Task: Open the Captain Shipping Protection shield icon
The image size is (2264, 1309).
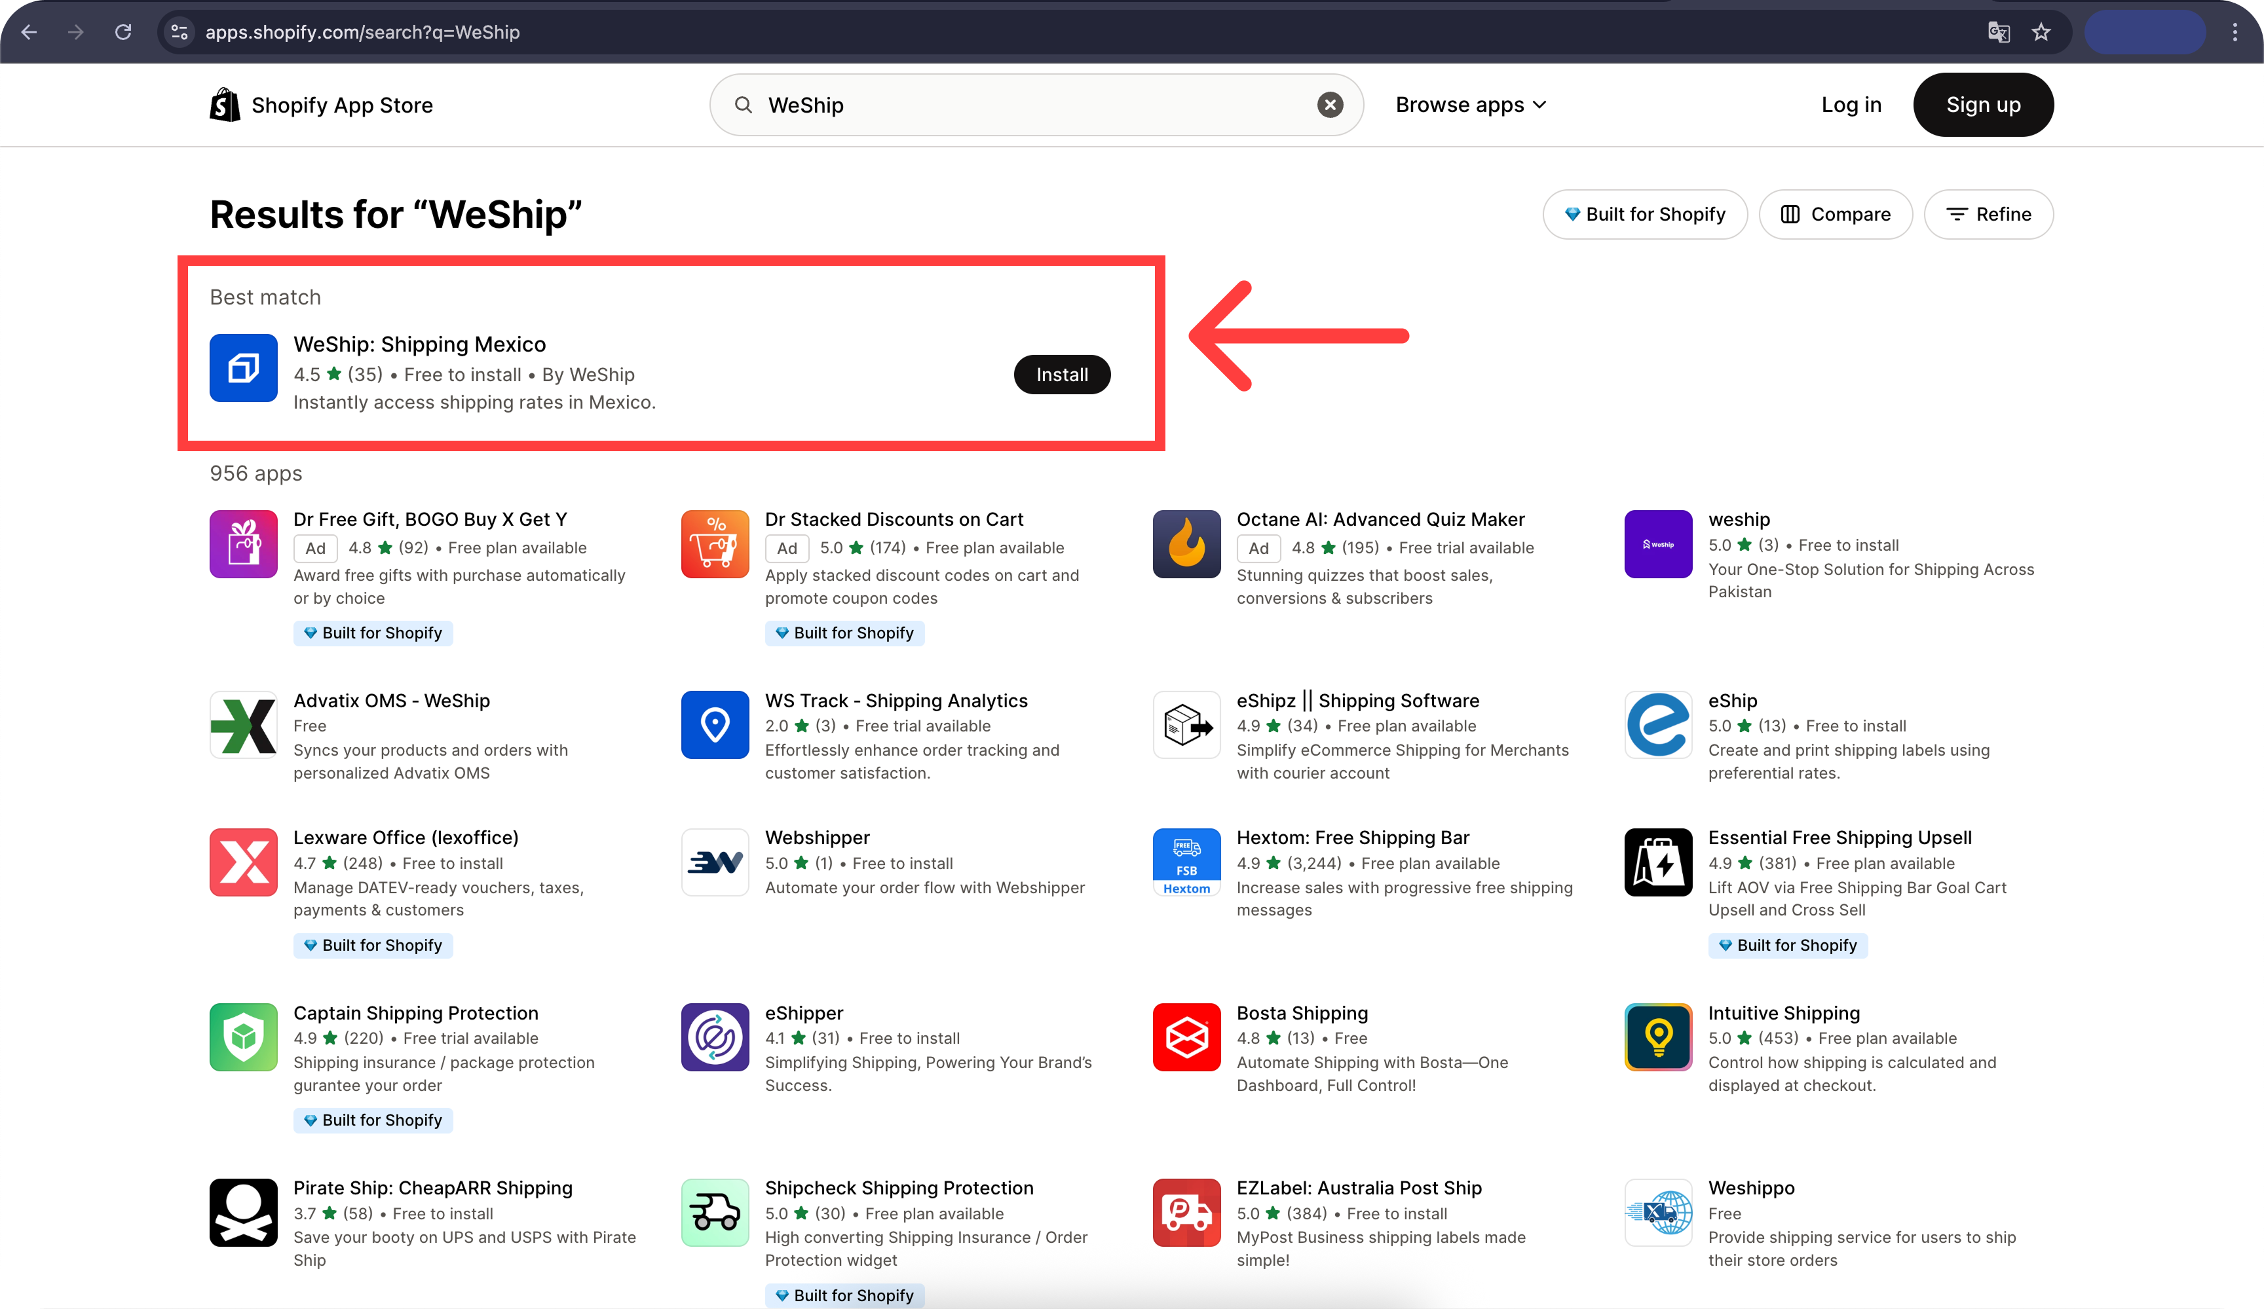Action: (x=242, y=1037)
